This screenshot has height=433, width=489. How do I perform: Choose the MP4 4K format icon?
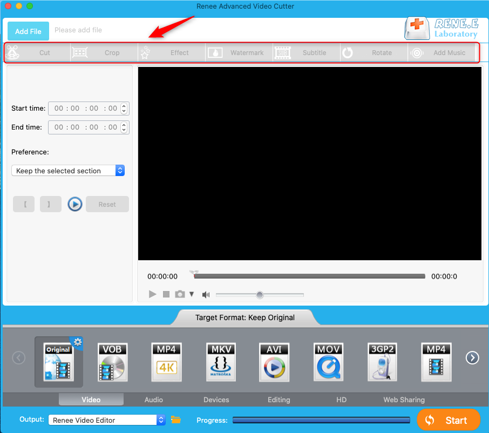tap(167, 362)
